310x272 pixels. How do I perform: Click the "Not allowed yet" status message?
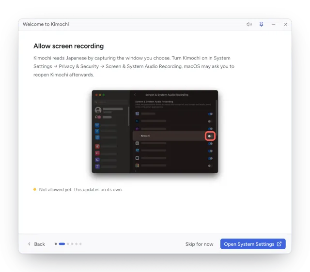coord(81,190)
